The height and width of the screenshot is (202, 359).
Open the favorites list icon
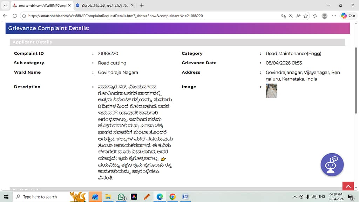click(315, 16)
